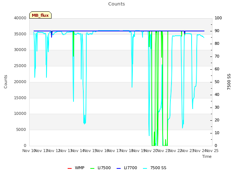Click the blue LI7700 legend color marker

118,168
